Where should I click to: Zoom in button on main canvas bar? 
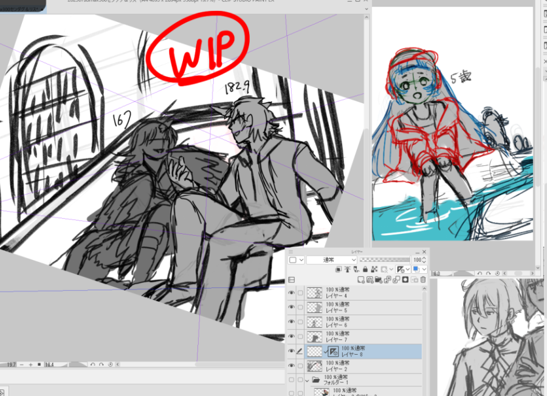[31, 364]
